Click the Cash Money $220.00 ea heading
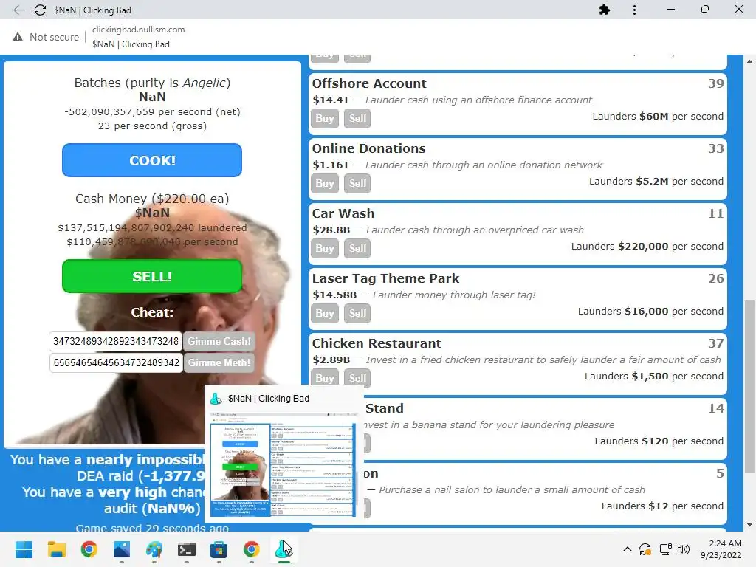756x567 pixels. [152, 199]
